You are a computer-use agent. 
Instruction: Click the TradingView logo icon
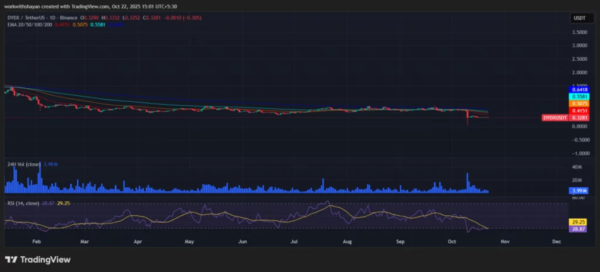tap(11, 259)
